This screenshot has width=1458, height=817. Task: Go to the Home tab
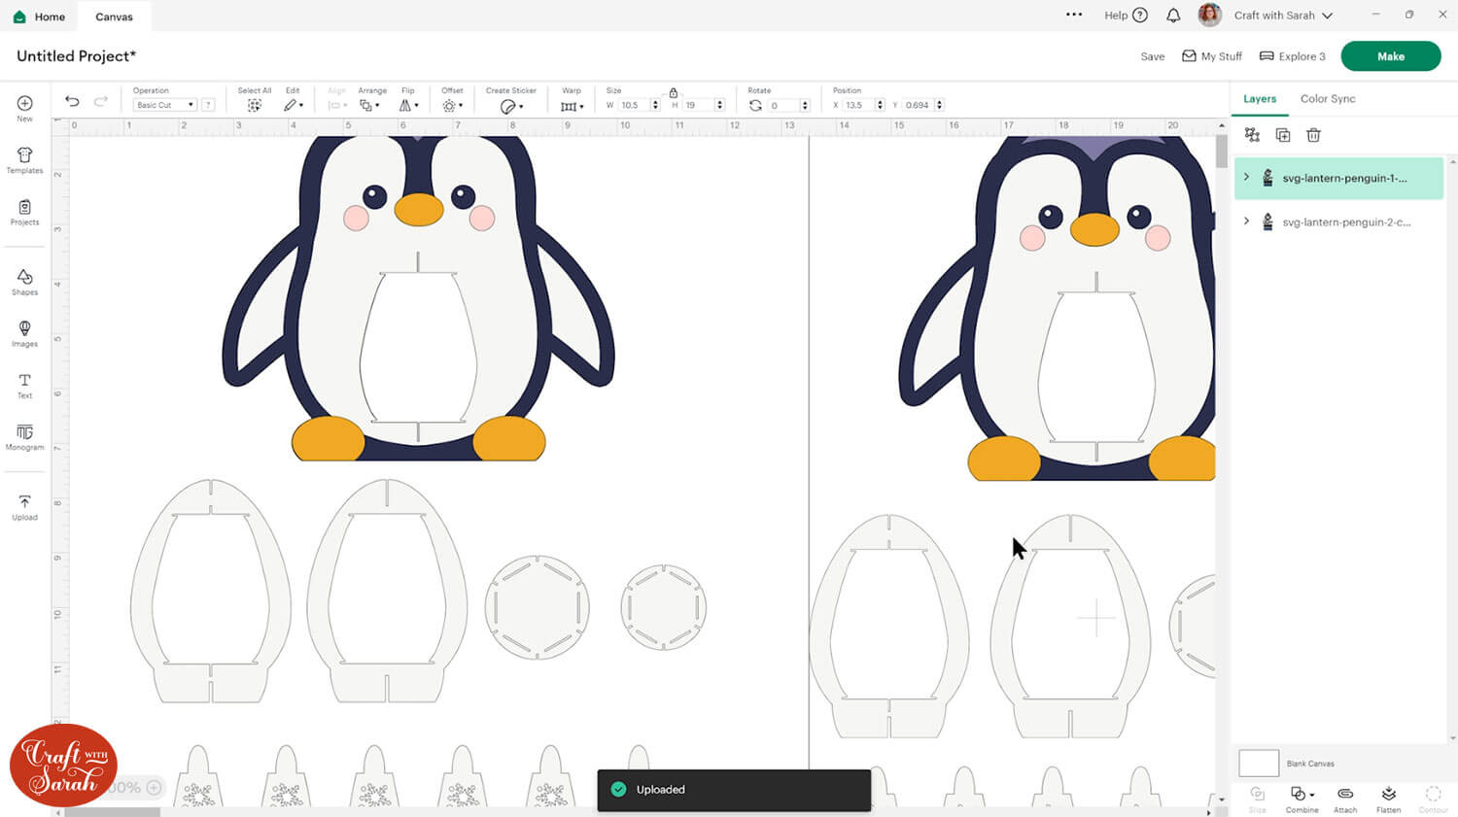(40, 17)
